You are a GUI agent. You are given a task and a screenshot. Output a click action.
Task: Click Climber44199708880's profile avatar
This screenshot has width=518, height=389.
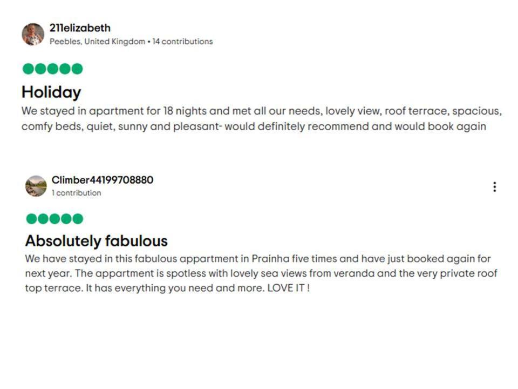tap(36, 186)
